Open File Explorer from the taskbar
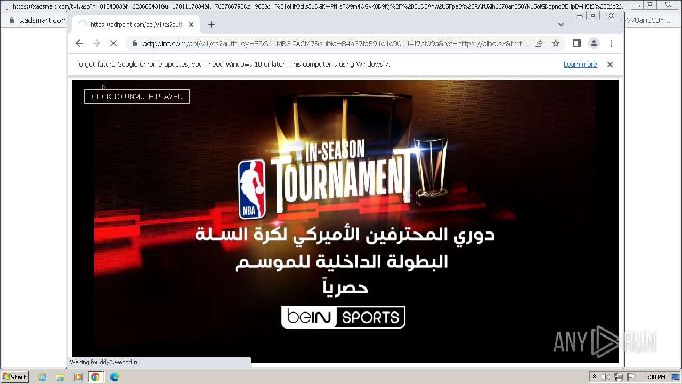 [60, 377]
